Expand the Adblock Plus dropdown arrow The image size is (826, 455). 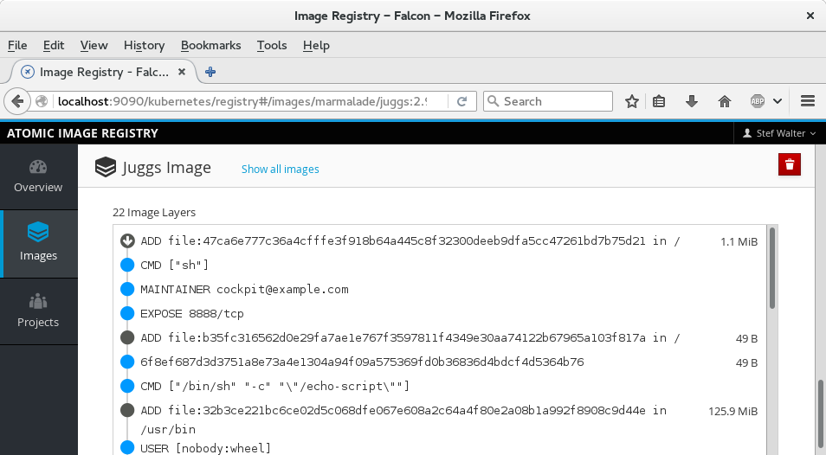tap(778, 101)
